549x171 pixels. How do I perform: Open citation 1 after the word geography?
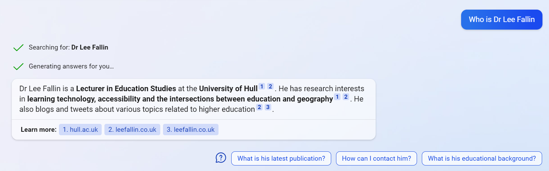[337, 97]
